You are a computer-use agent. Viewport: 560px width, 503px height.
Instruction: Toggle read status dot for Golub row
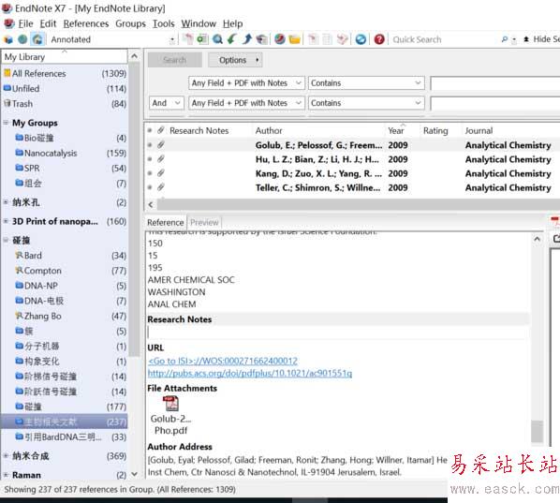click(150, 144)
